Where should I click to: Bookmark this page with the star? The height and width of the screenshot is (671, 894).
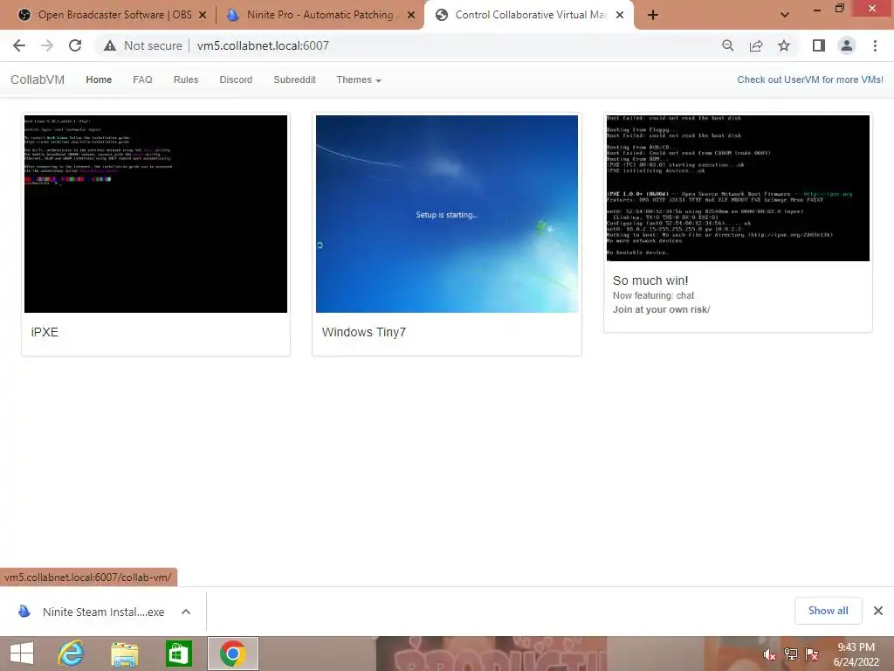coord(784,45)
